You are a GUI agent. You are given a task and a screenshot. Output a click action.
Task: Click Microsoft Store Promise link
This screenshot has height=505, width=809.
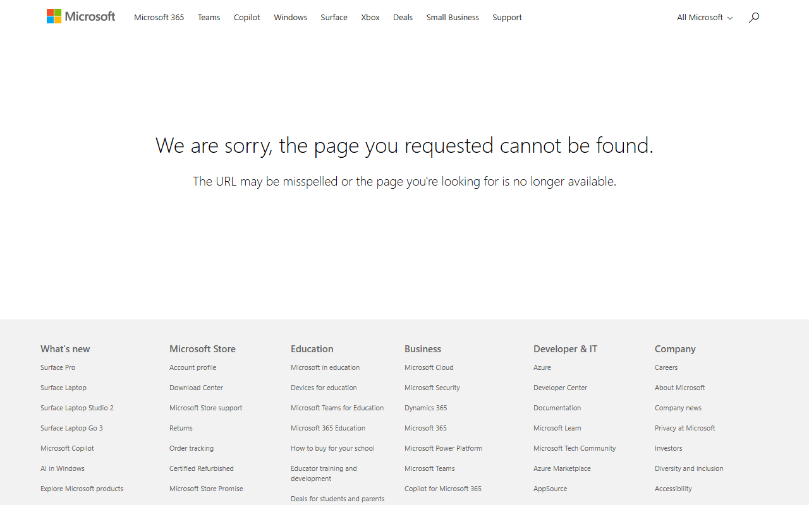206,489
